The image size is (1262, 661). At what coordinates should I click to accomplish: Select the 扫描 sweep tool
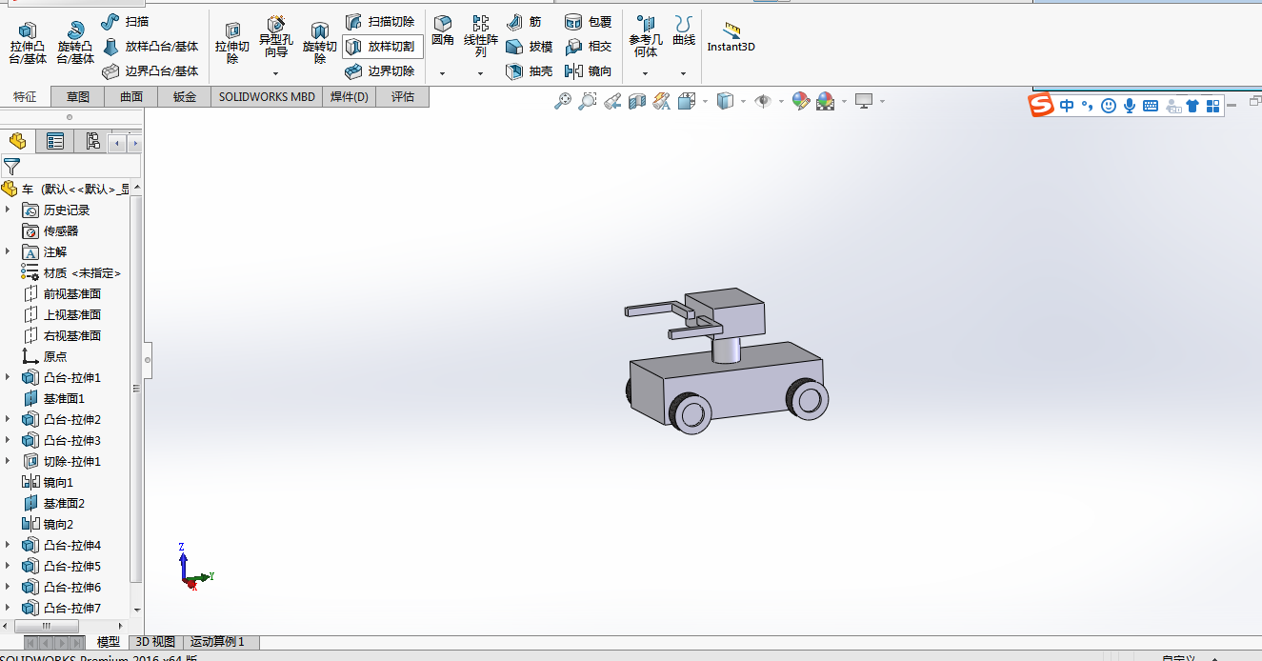click(x=125, y=21)
